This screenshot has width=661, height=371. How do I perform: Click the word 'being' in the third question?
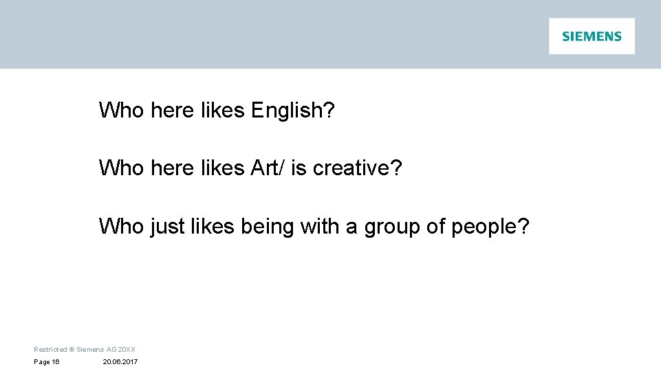coord(268,227)
